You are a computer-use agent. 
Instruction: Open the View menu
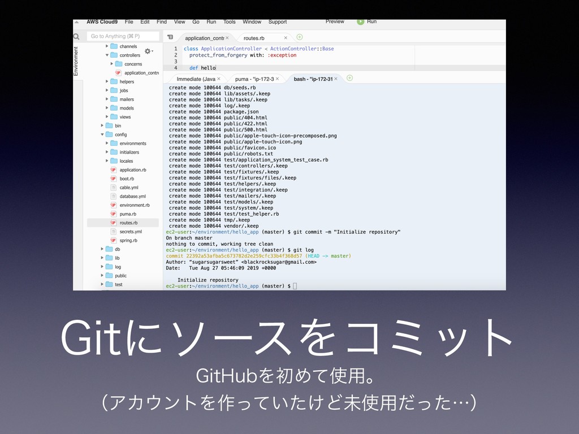point(179,22)
